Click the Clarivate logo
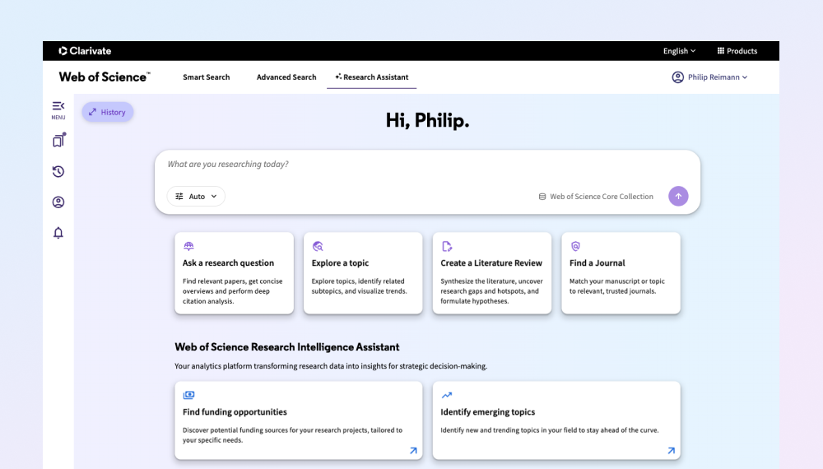This screenshot has height=469, width=823. [85, 51]
